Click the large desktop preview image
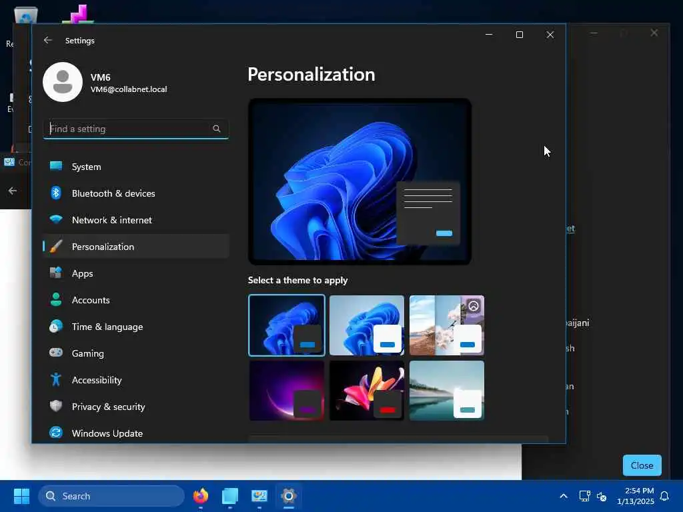Screen dimensions: 683x512 360,181
